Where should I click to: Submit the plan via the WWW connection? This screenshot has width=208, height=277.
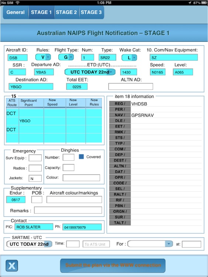pyautogui.click(x=113, y=266)
